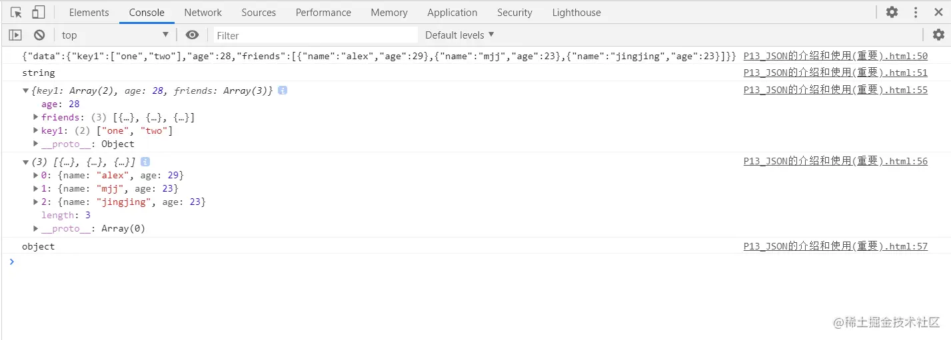Open the source link ending in html:50
The height and width of the screenshot is (340, 951).
click(x=835, y=57)
